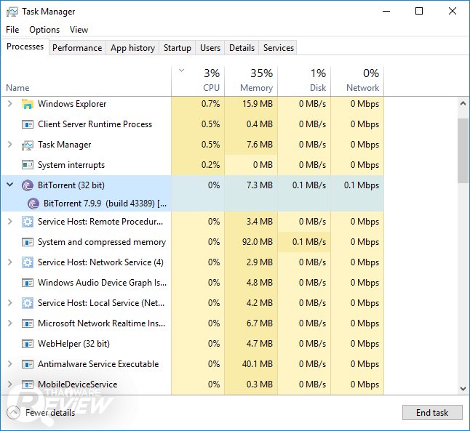
Task: Sort by the CPU column header
Action: [198, 81]
